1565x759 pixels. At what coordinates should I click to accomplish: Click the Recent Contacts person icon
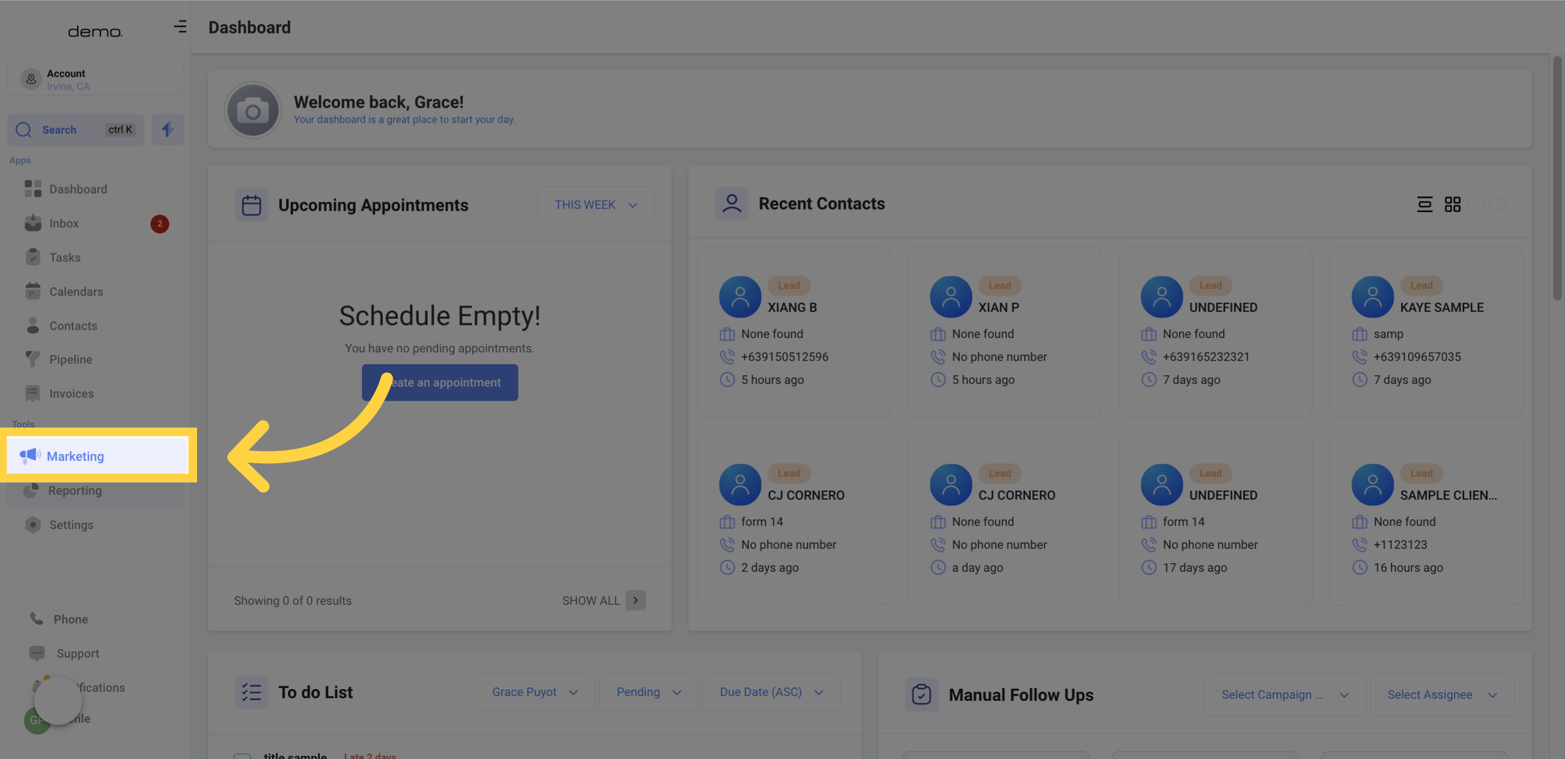[x=732, y=203]
